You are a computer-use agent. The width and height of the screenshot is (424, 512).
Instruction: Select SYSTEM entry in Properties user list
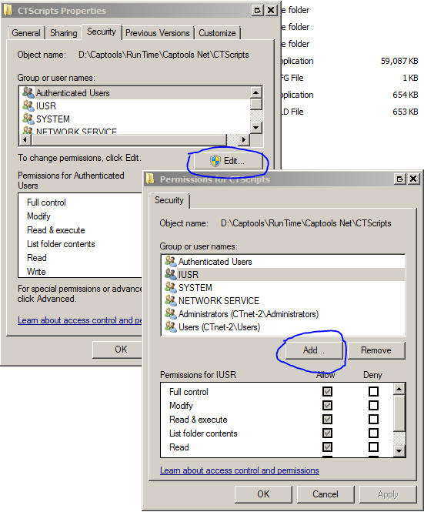tap(53, 119)
